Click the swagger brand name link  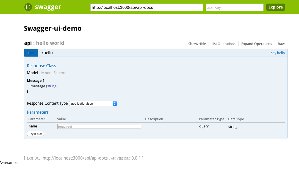click(x=48, y=7)
